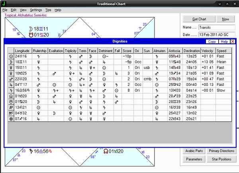Click the Mercury row header symbol

click(11, 68)
